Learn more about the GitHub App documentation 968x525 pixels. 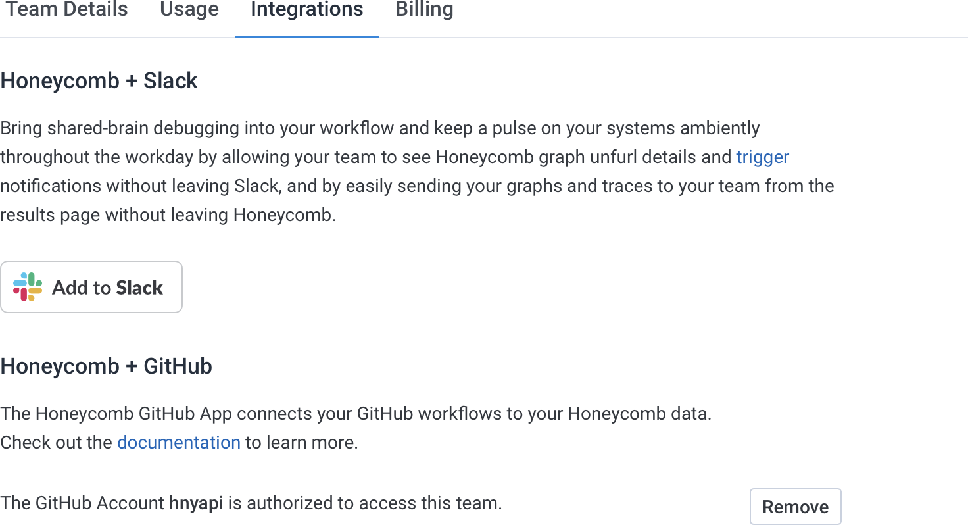coord(178,442)
